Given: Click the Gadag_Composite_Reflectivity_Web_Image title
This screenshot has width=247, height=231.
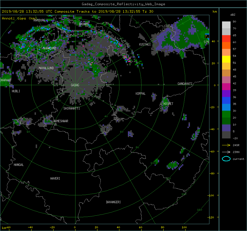Looking at the screenshot, I should (x=123, y=4).
